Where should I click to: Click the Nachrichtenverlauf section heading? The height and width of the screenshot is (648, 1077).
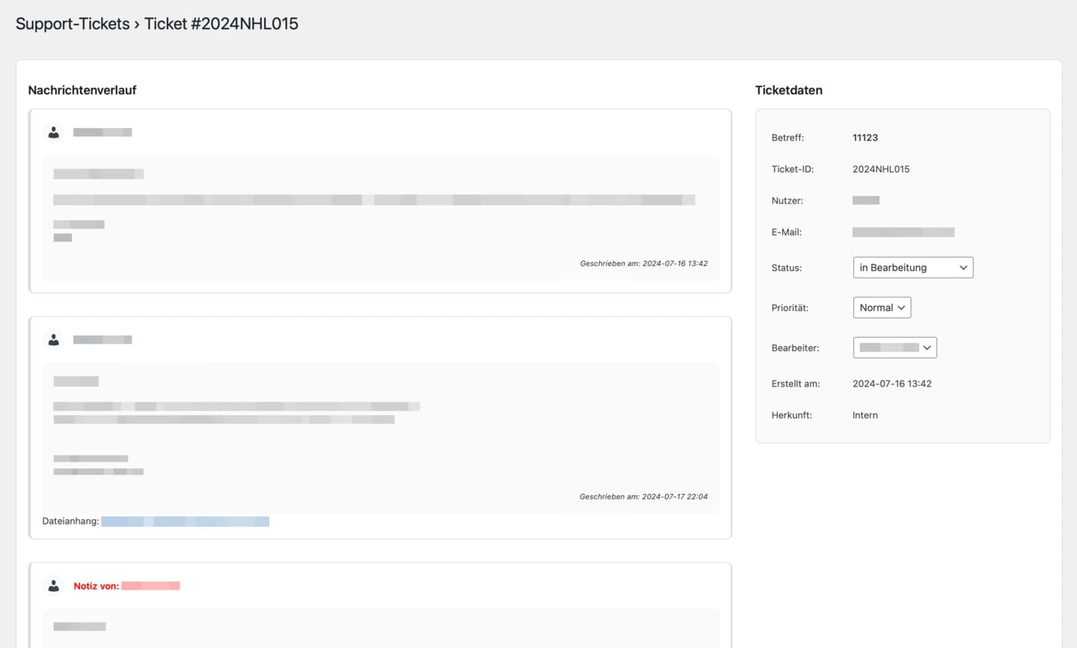82,90
